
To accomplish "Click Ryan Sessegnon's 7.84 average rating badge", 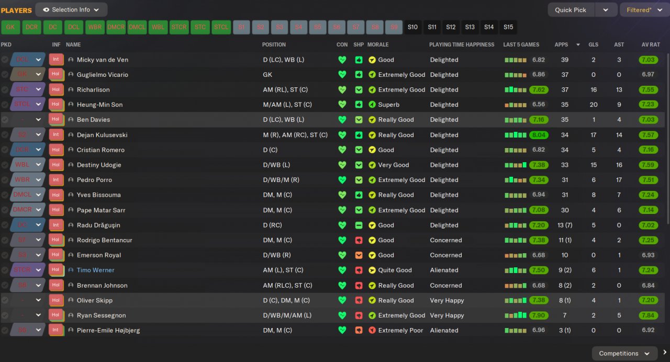I will pos(649,315).
